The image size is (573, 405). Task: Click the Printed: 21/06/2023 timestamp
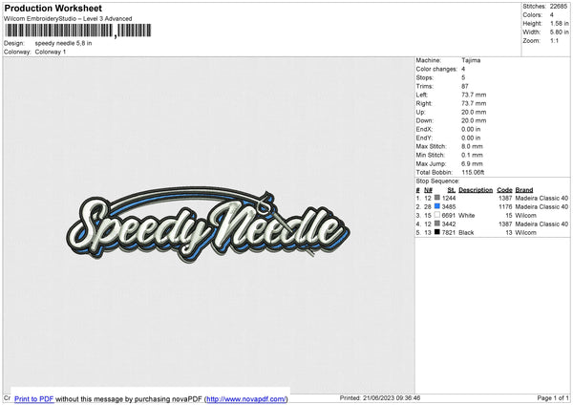[380, 397]
